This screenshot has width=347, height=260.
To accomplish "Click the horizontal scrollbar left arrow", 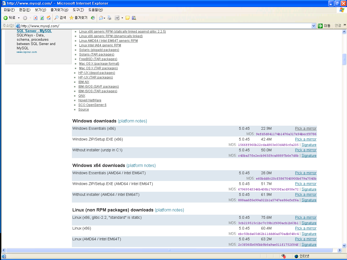I will point(4,250).
